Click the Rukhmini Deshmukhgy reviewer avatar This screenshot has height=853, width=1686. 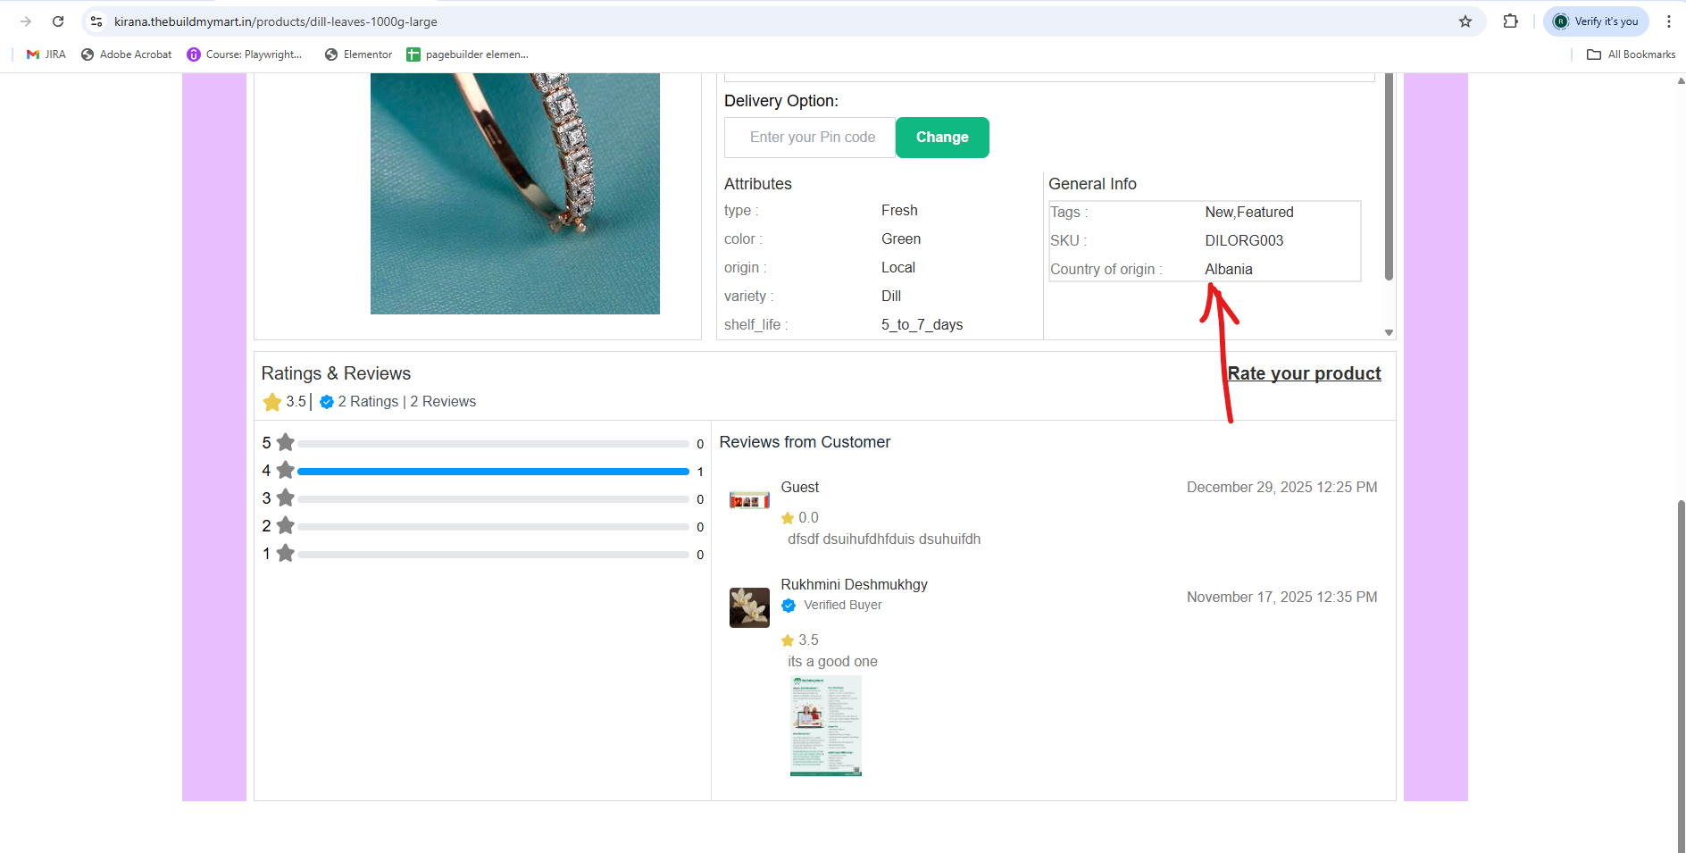point(749,607)
